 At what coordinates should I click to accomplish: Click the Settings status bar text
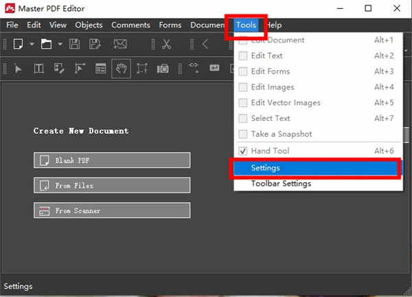(x=18, y=286)
